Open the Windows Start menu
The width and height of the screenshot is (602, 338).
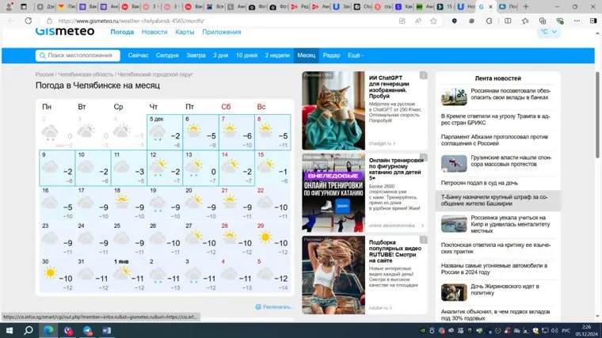tap(8, 330)
